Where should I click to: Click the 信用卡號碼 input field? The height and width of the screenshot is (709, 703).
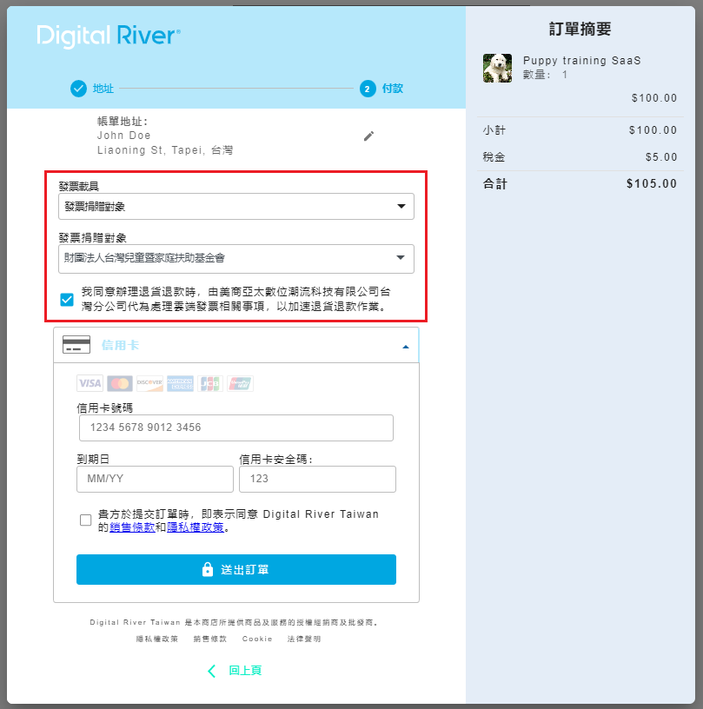tap(235, 427)
